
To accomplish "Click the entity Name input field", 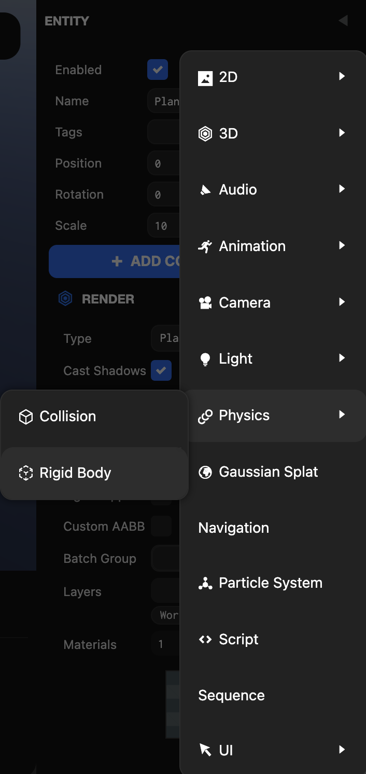I will coord(164,101).
